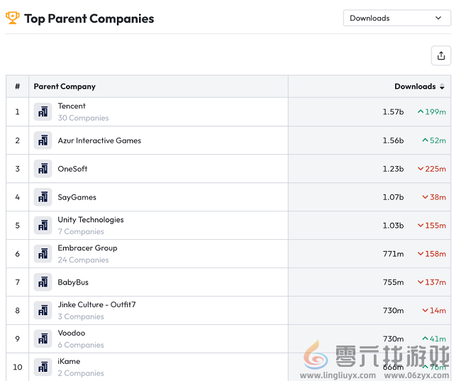Open the OneSoft company link
461x381 pixels.
pos(72,169)
